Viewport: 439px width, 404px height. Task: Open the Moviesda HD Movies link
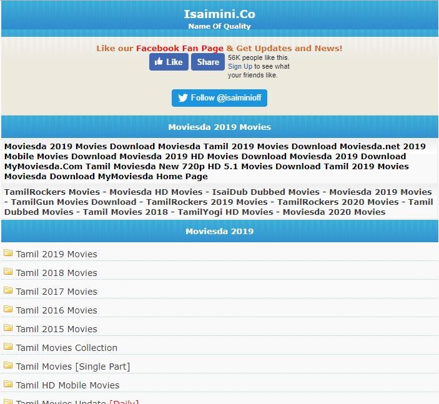click(x=155, y=192)
